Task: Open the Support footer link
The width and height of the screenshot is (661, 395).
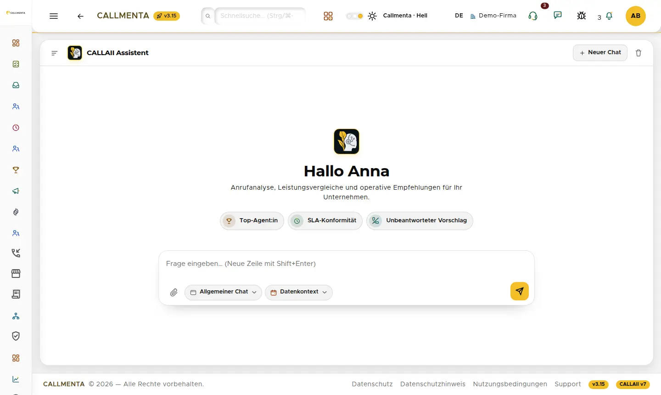Action: [568, 384]
